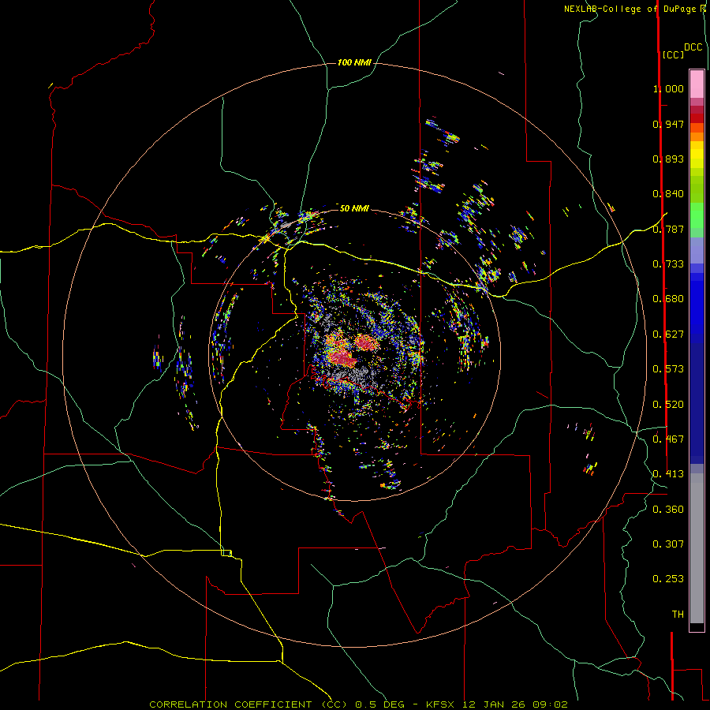Pick the bright green segment of the color bar
The image size is (710, 710).
pos(697,215)
